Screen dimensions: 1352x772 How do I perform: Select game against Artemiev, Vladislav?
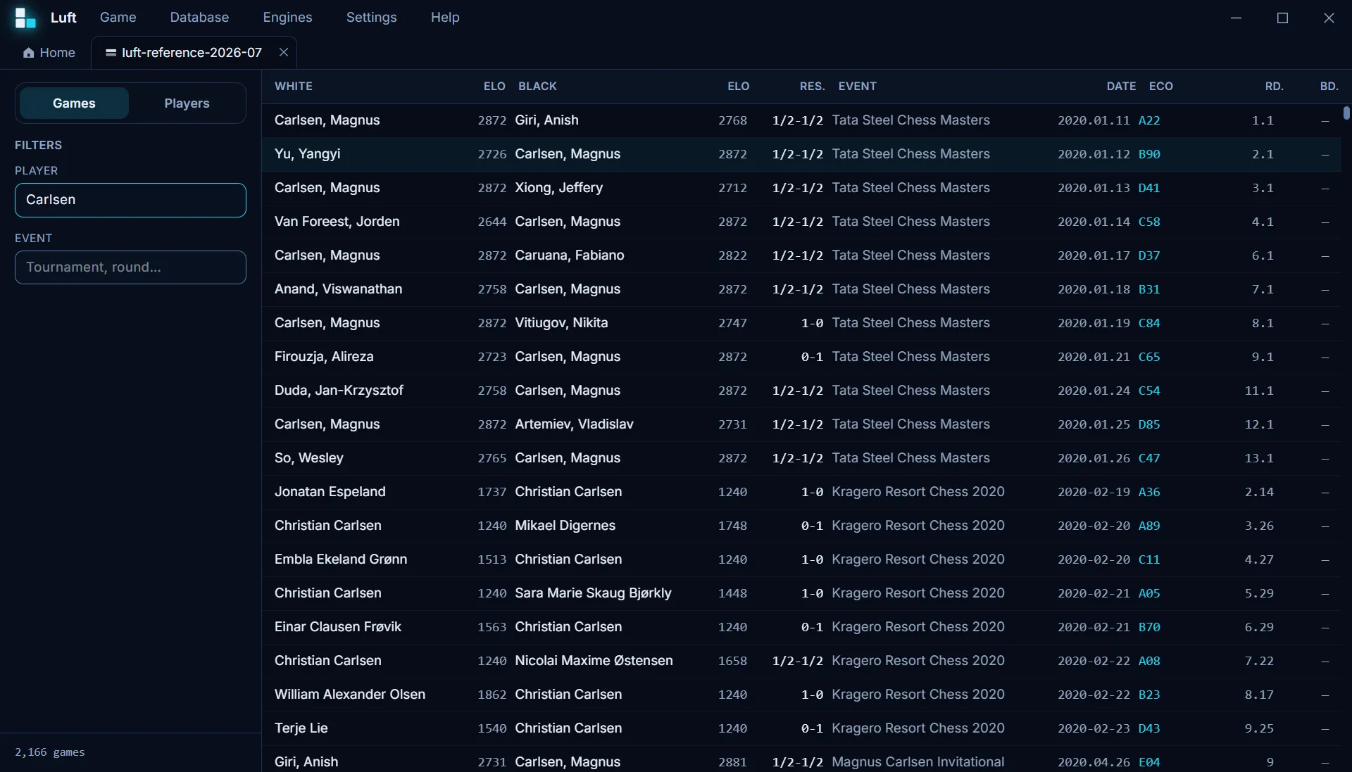pyautogui.click(x=801, y=424)
